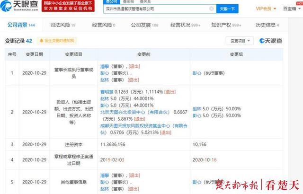The image size is (303, 194).
Task: Open the red 官方备案企业征信机构 banner
Action: 68,6
